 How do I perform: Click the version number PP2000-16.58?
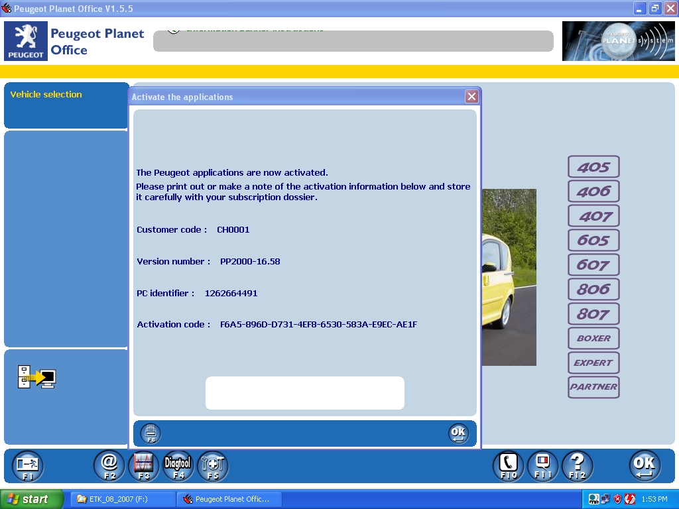(x=250, y=261)
